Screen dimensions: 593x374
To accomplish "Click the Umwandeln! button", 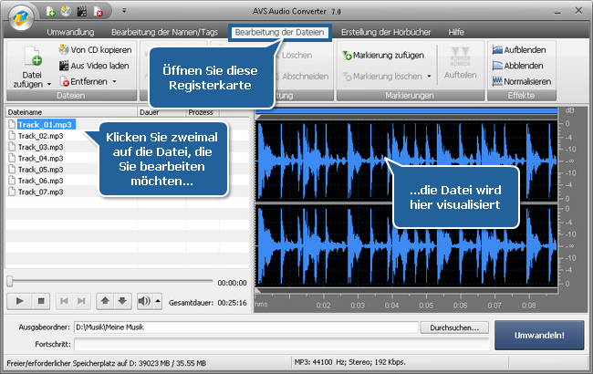I will (539, 335).
